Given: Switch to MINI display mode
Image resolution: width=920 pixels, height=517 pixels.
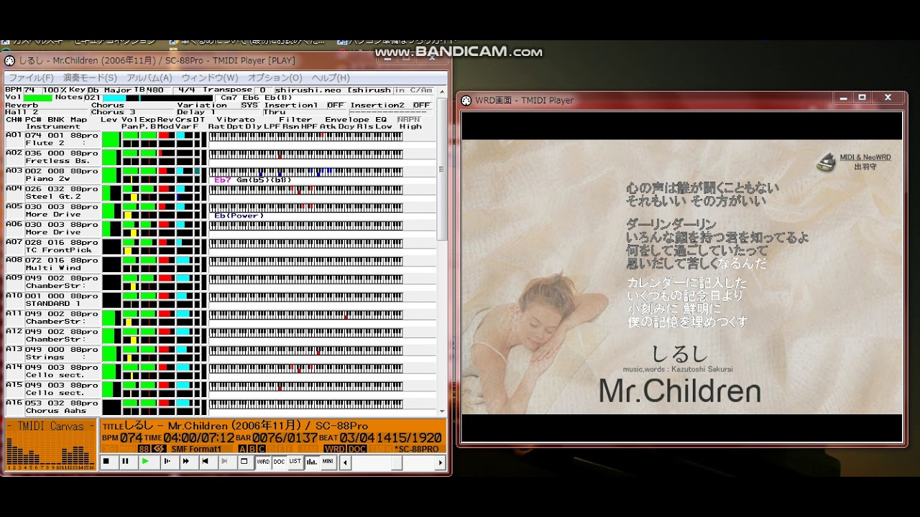Looking at the screenshot, I should [x=328, y=462].
